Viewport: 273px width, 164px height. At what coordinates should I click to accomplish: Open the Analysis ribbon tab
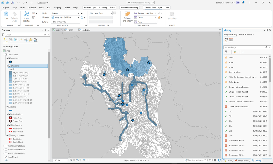coord(32,7)
